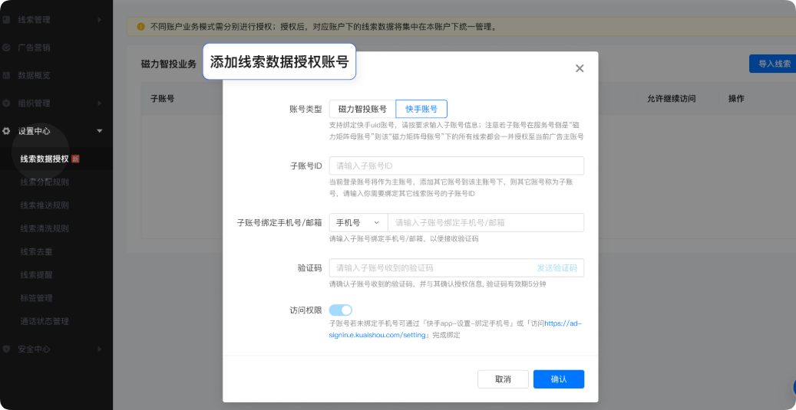Select 线索清洗规则 submenu item

[45, 228]
